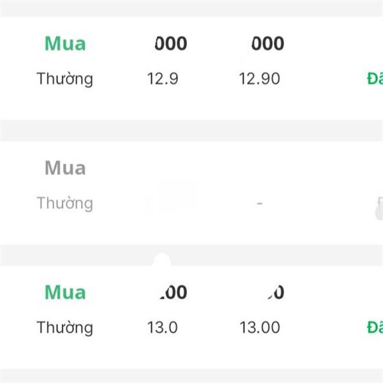The height and width of the screenshot is (383, 383).
Task: Tap the green Mua label on the 12.90 order
Action: 65,43
